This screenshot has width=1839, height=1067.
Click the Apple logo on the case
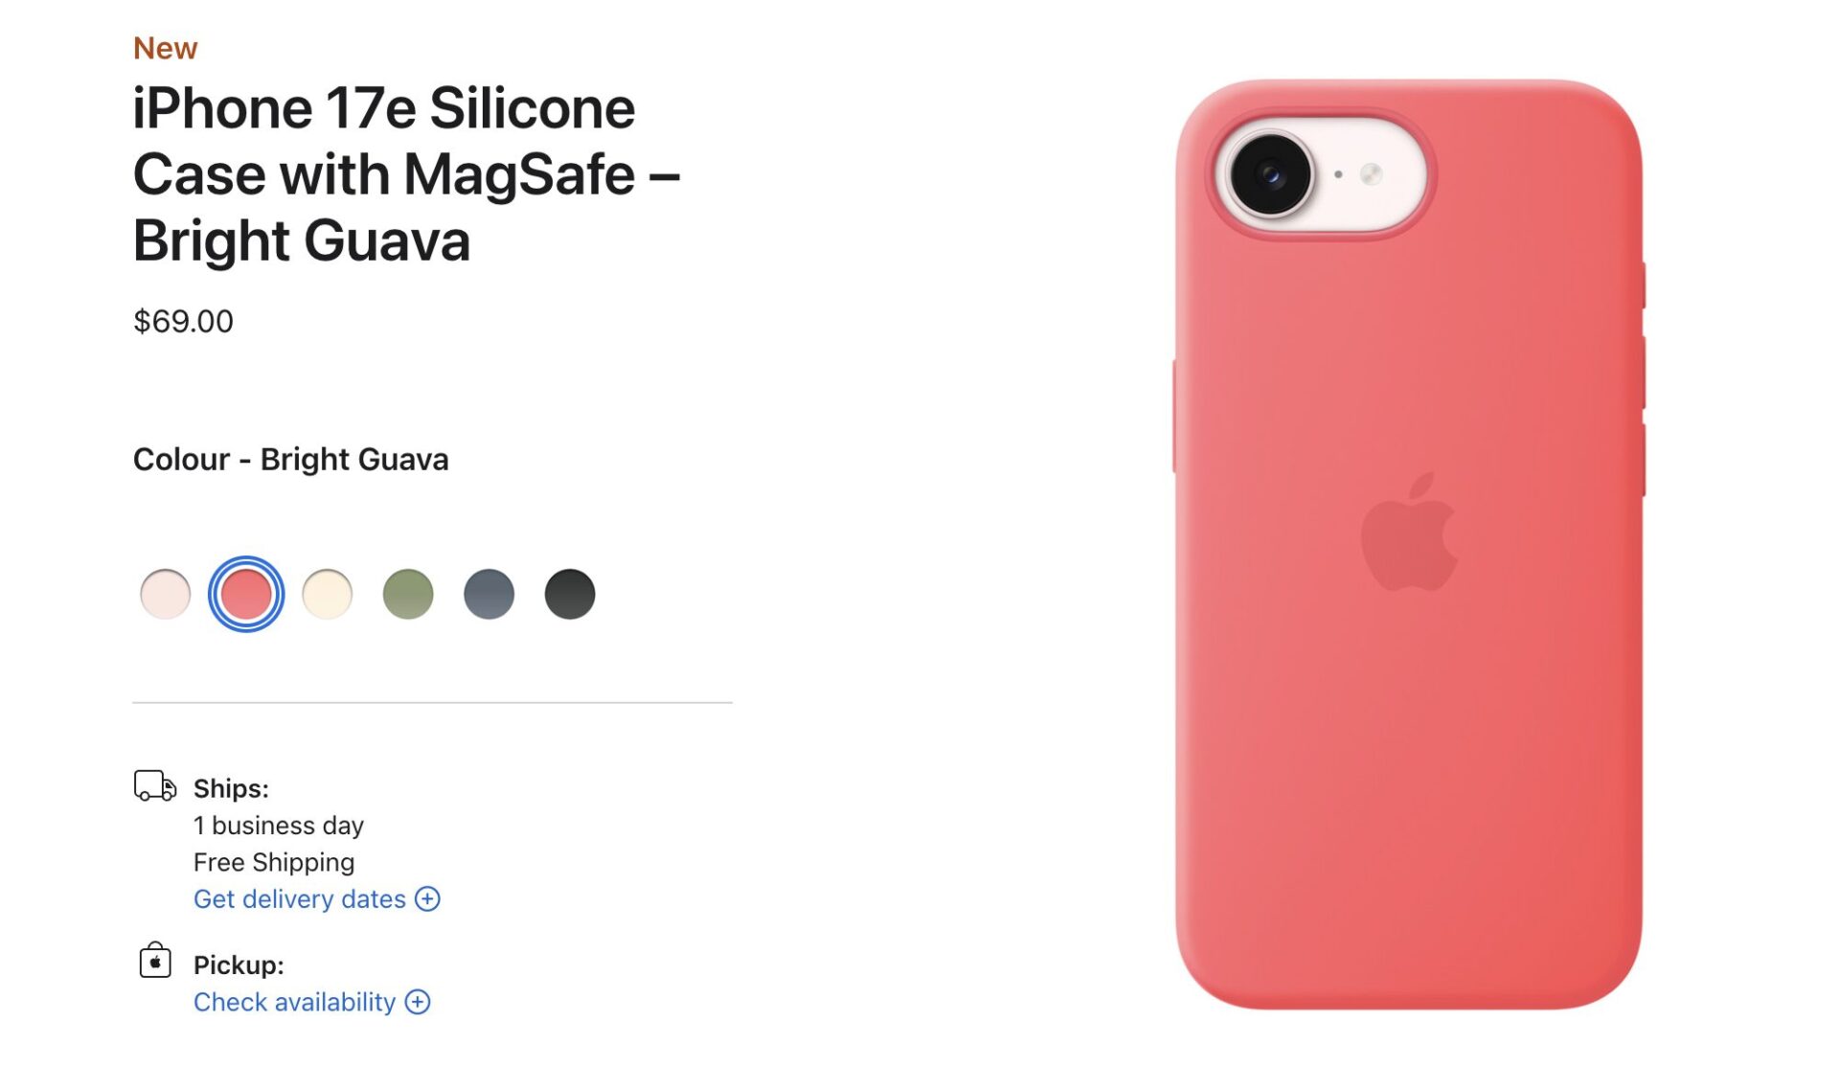(x=1409, y=531)
